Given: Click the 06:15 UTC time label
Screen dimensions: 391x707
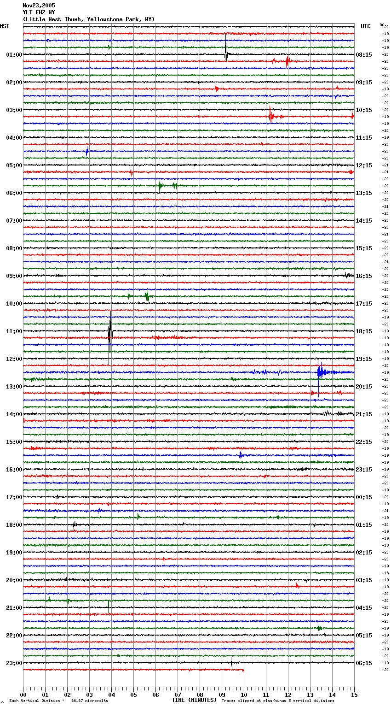Looking at the screenshot, I should pyautogui.click(x=364, y=663).
